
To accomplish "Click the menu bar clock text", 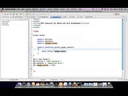I will click(x=118, y=9).
